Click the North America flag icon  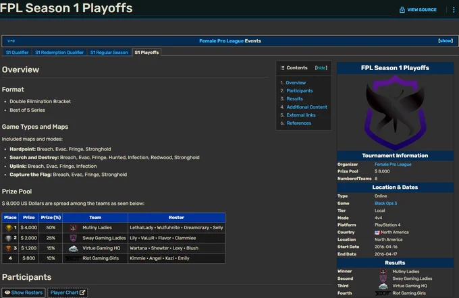coord(377,233)
